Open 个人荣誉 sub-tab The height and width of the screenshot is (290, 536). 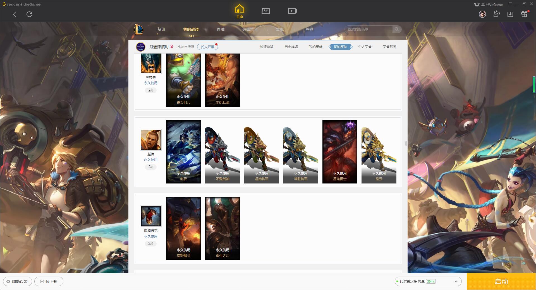coord(365,47)
